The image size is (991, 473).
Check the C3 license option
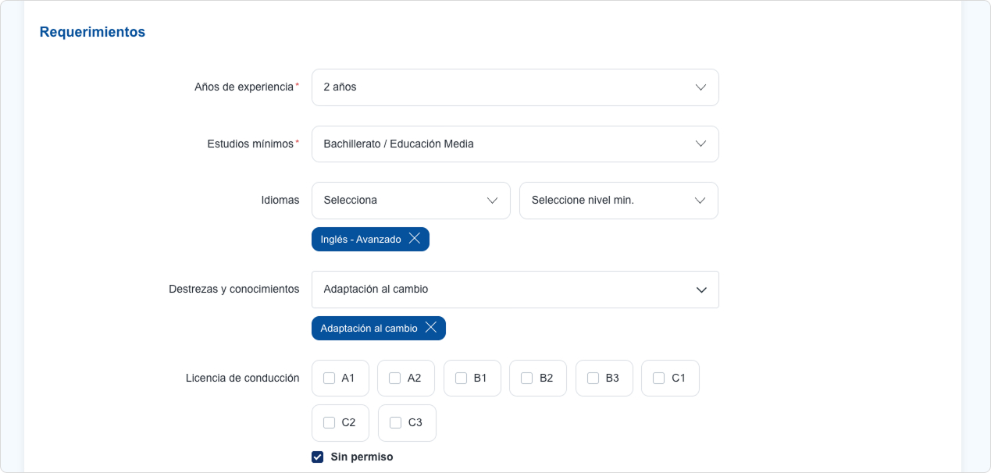[x=396, y=423]
